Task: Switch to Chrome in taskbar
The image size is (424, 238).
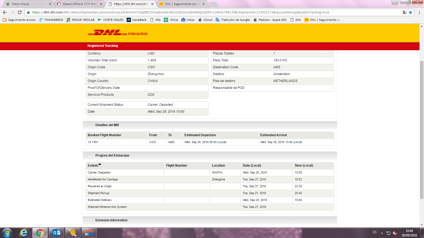Action: point(40,233)
